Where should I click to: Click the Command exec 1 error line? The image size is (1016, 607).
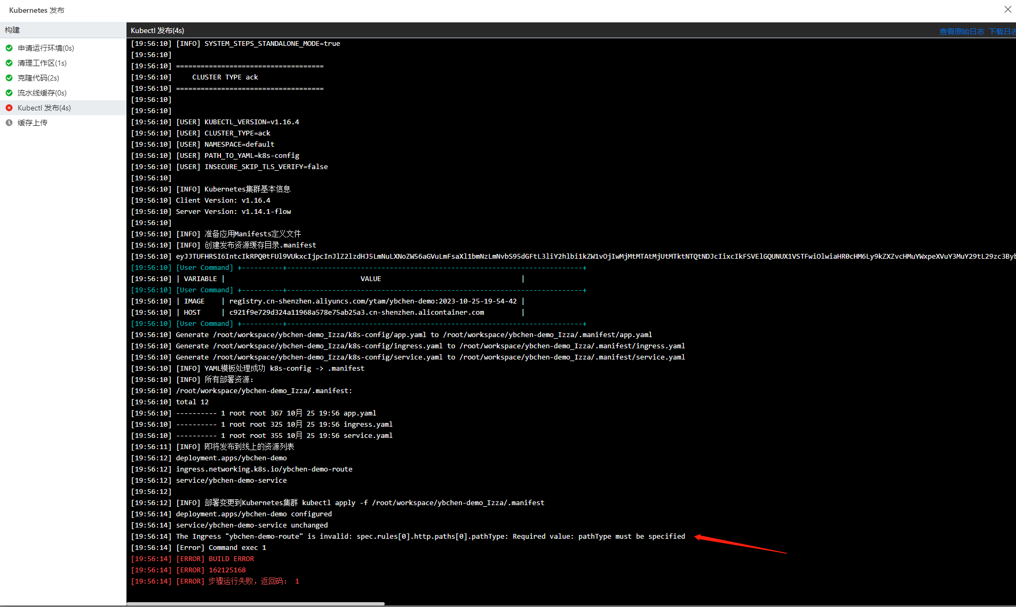point(199,548)
